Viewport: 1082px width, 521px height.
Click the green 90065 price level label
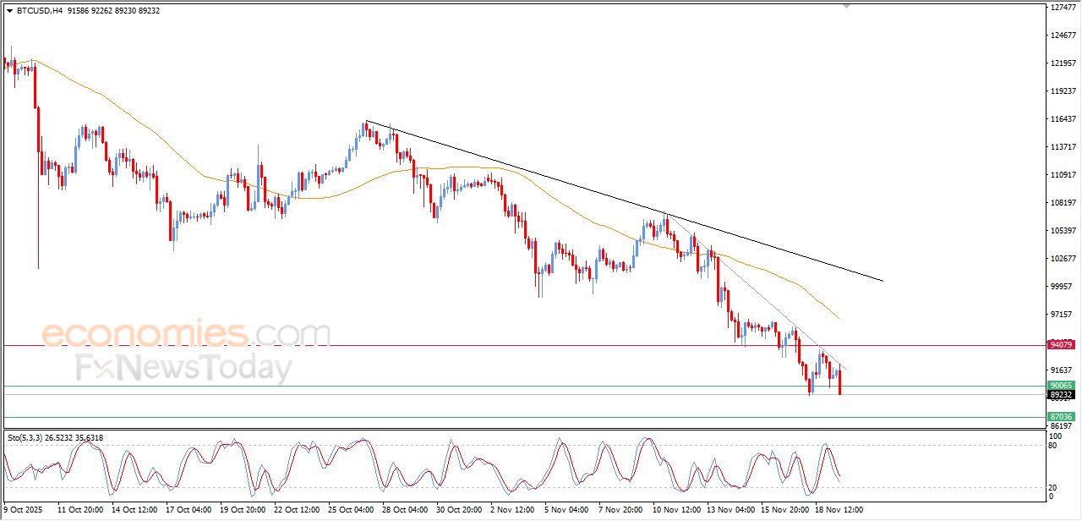[1061, 386]
